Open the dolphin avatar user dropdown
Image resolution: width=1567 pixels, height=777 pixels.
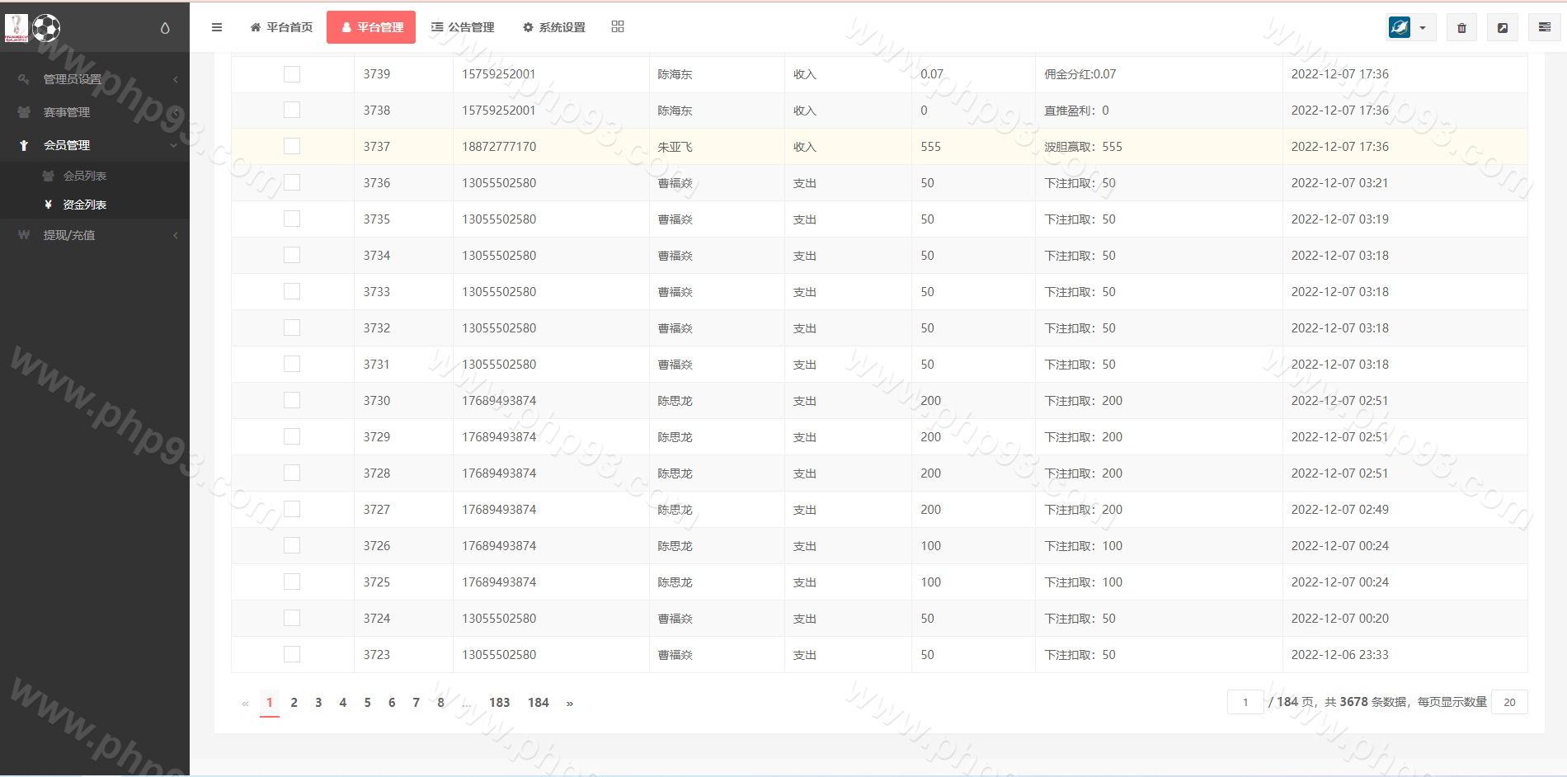1409,27
